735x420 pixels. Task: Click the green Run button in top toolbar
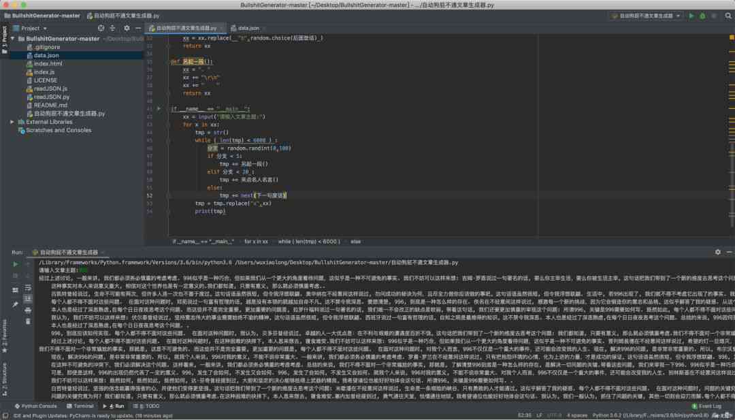pyautogui.click(x=691, y=16)
